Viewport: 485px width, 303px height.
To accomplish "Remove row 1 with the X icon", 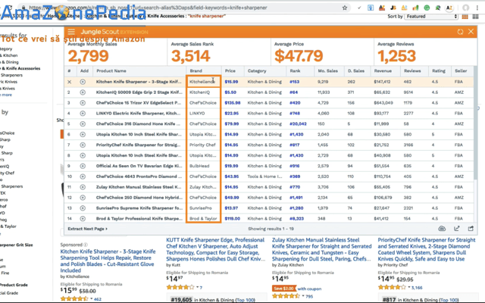I will [x=70, y=82].
